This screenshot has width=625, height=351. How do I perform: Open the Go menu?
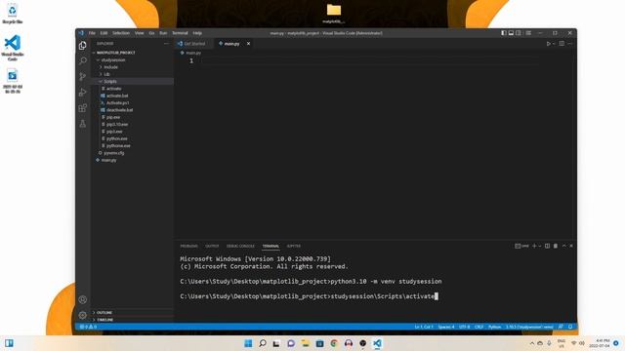click(151, 33)
